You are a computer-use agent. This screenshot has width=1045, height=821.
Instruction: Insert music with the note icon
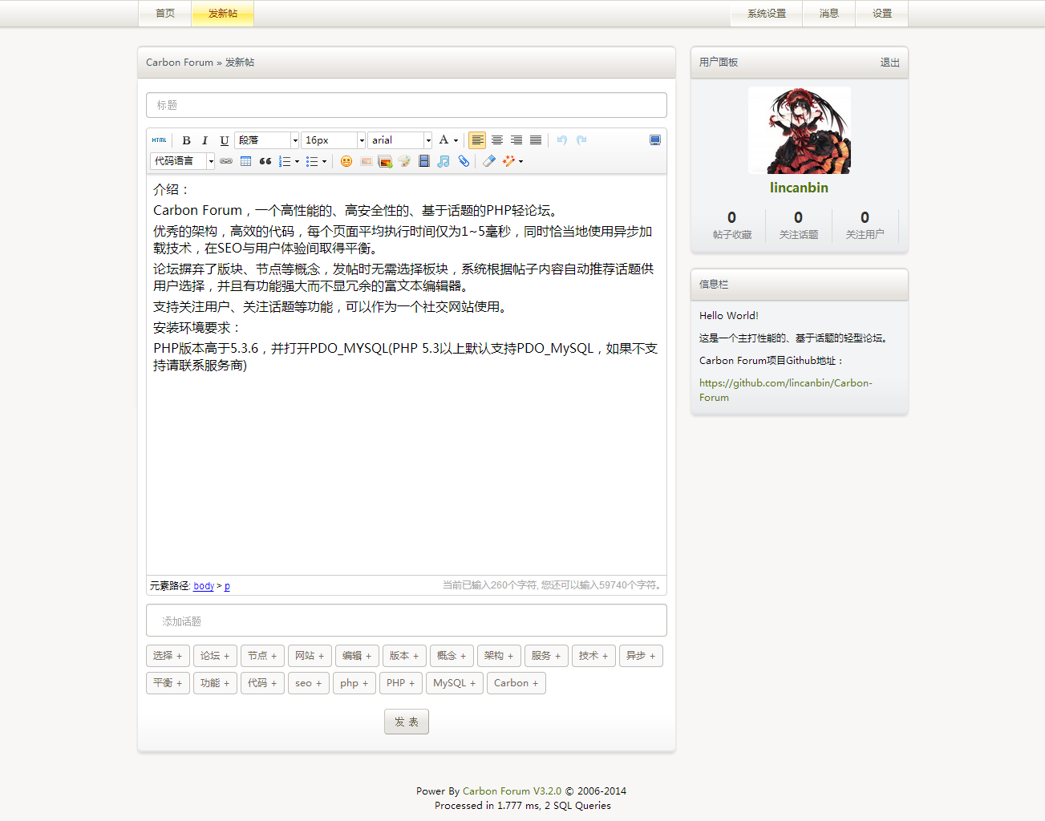tap(444, 161)
